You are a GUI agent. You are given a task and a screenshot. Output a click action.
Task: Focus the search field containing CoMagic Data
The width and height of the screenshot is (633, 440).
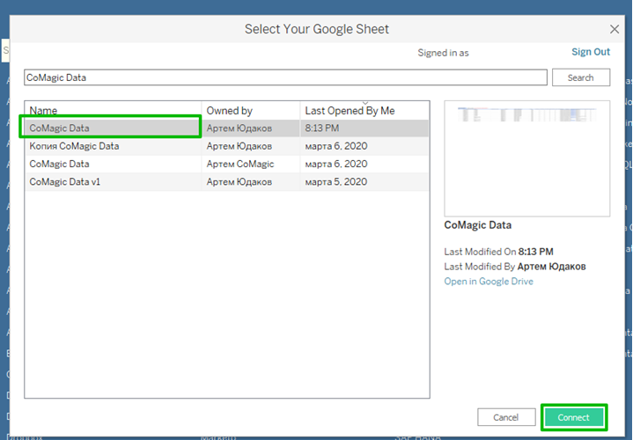285,77
